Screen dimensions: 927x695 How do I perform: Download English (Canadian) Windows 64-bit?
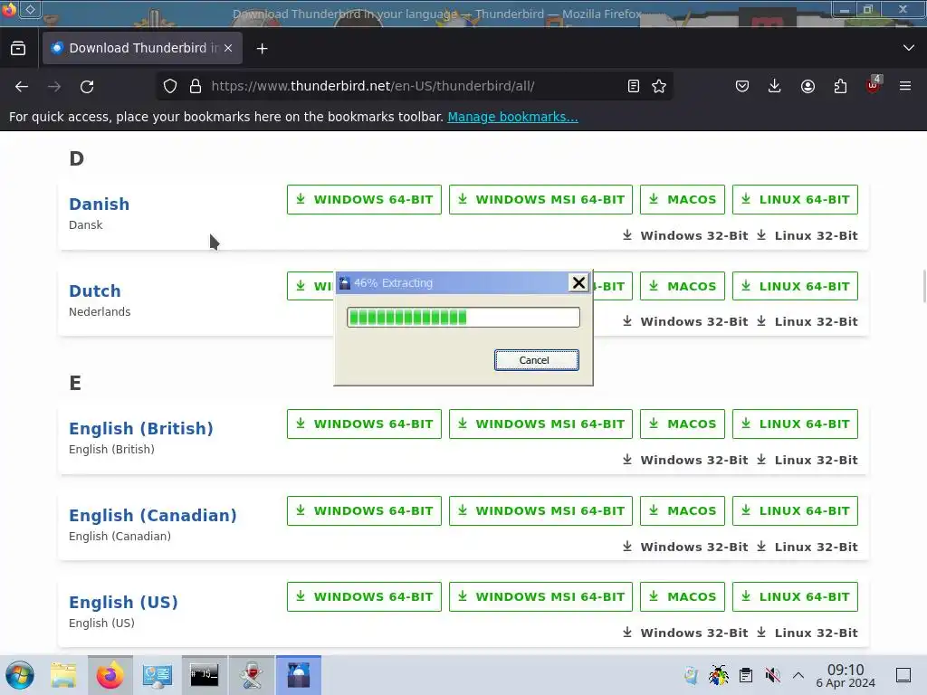pyautogui.click(x=364, y=511)
